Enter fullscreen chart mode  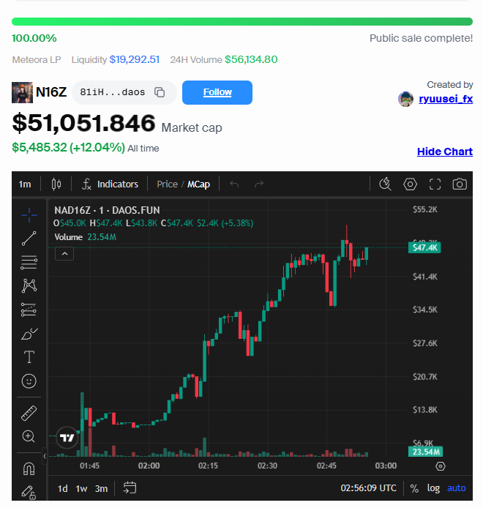point(435,184)
